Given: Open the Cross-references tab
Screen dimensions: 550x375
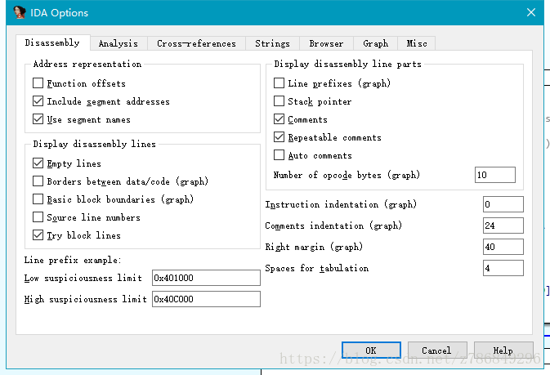Looking at the screenshot, I should click(196, 44).
